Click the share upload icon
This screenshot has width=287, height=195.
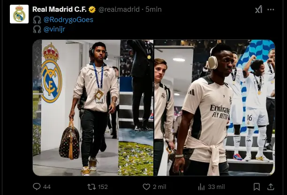(x=271, y=187)
